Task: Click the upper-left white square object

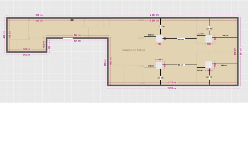Action: 159,39
